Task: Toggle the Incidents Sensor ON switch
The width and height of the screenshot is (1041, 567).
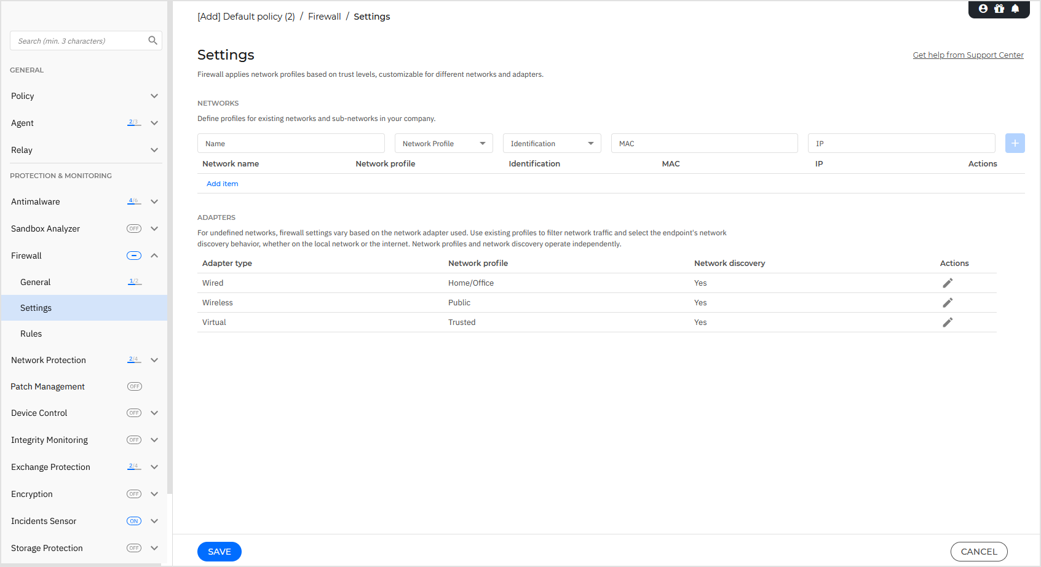Action: (133, 520)
